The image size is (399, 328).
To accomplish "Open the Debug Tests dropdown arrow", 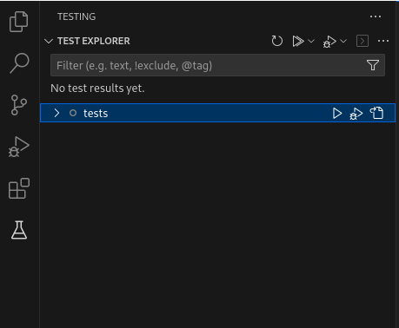I will tap(343, 41).
